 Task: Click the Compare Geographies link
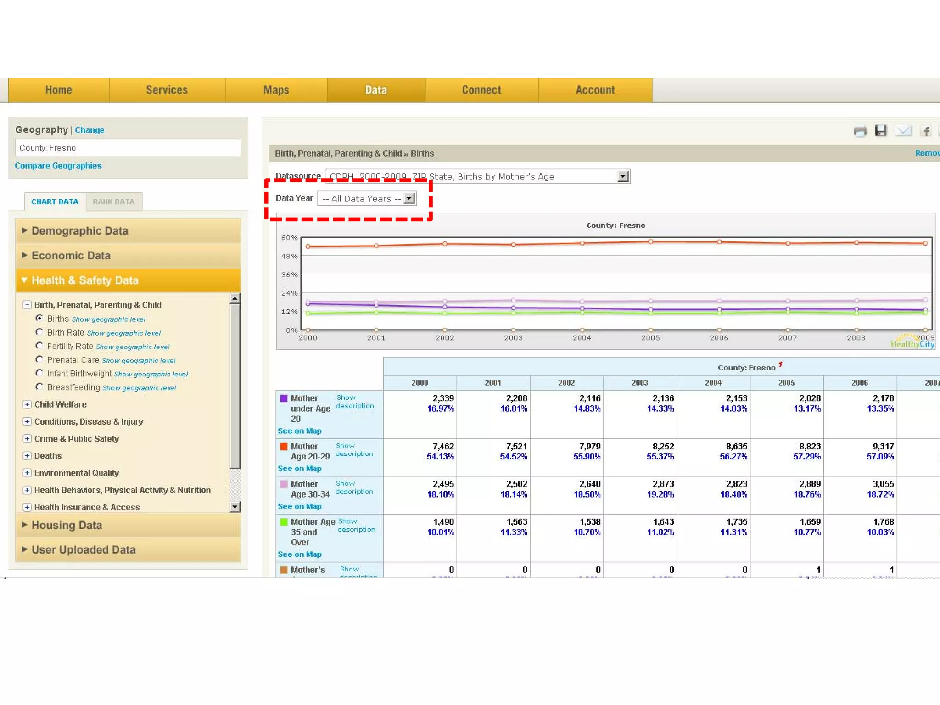click(58, 166)
